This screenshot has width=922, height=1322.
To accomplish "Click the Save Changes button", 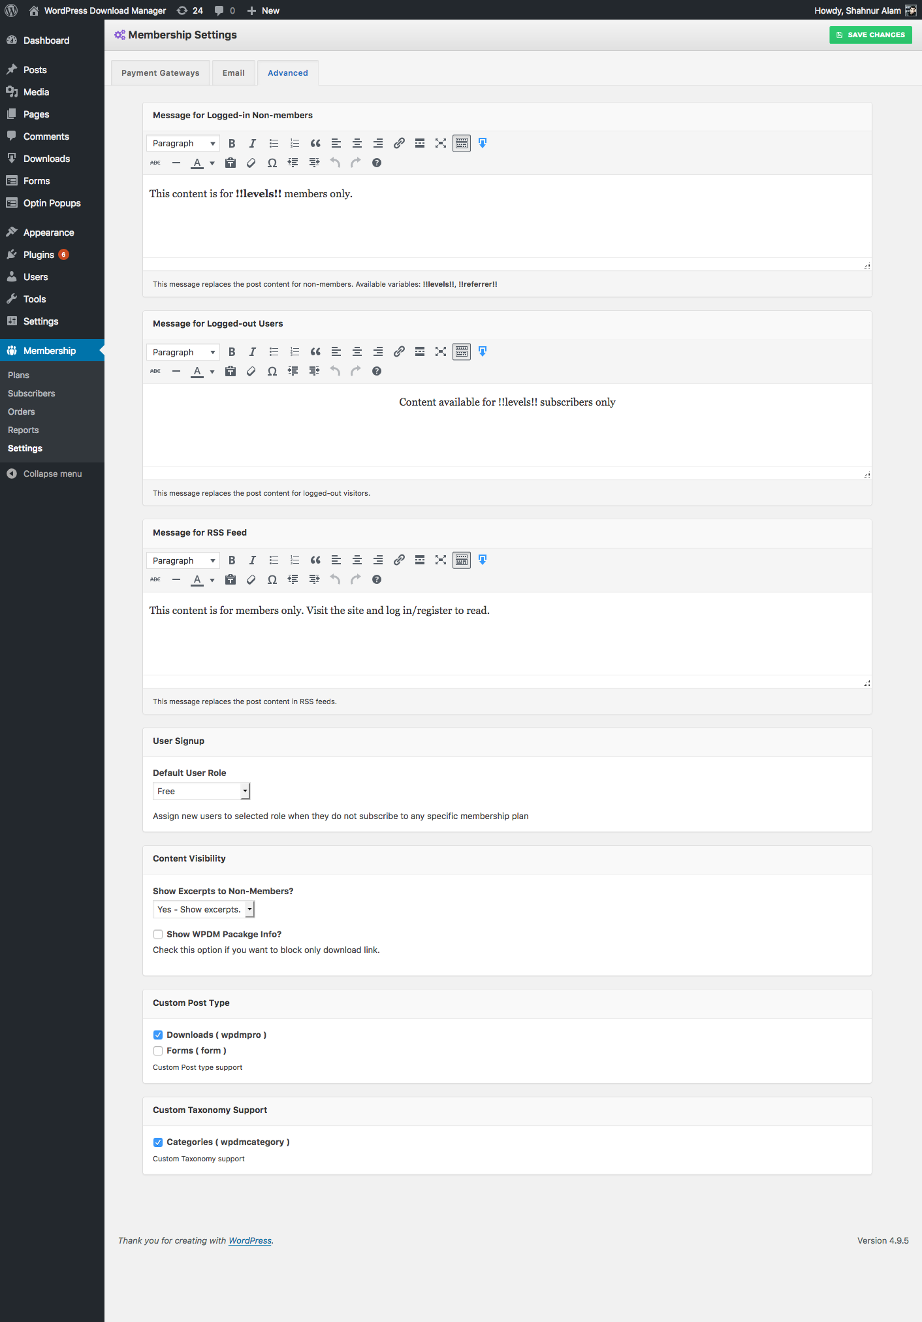I will pyautogui.click(x=870, y=35).
